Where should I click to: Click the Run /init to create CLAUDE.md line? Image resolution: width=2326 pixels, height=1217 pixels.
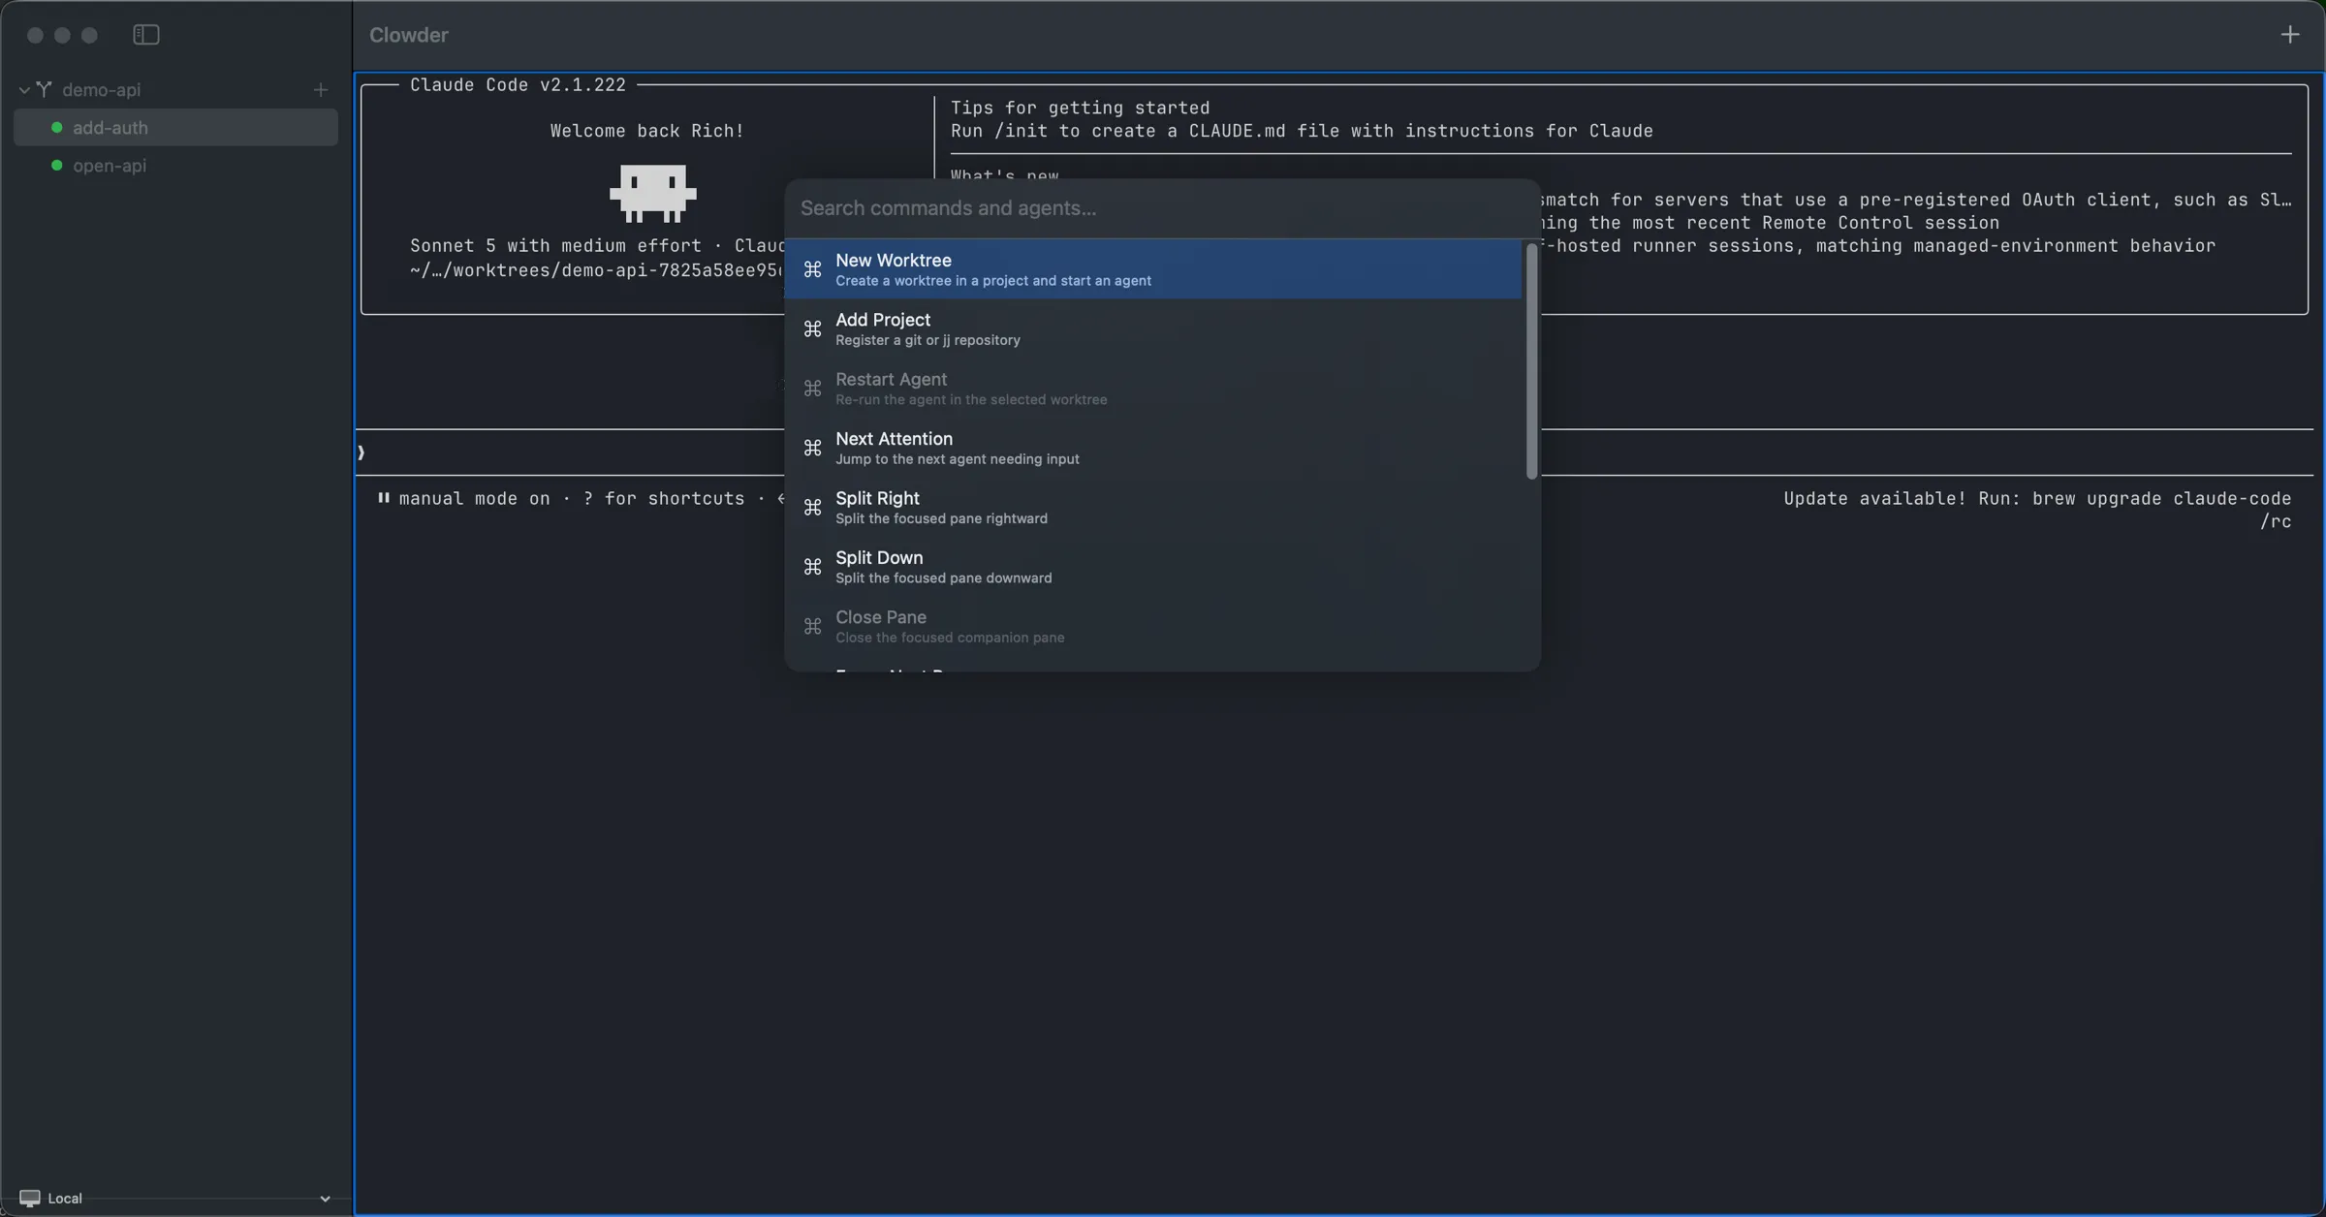tap(1302, 131)
